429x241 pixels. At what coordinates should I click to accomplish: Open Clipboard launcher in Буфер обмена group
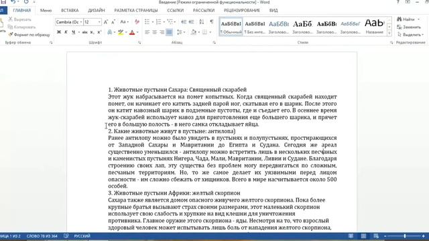(51, 43)
